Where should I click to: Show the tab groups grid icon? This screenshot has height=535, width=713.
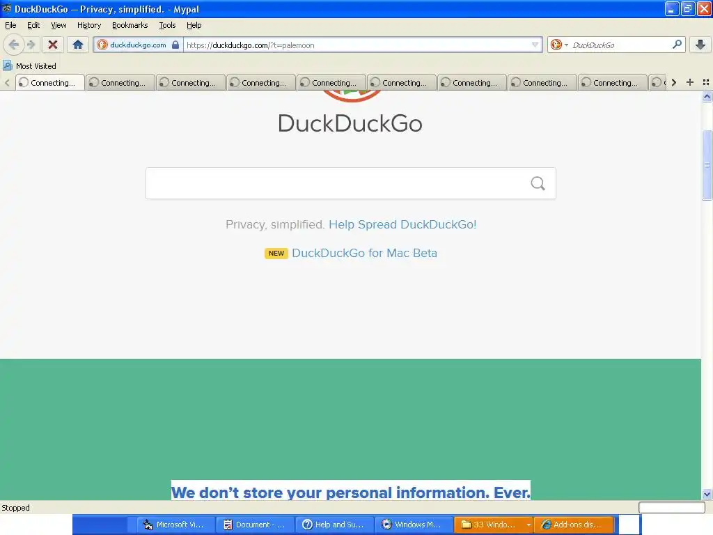pos(706,82)
